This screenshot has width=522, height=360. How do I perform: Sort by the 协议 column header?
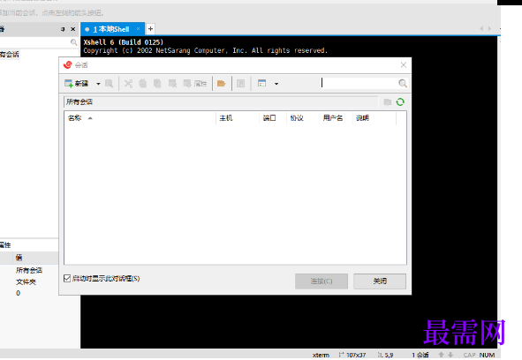click(x=303, y=117)
